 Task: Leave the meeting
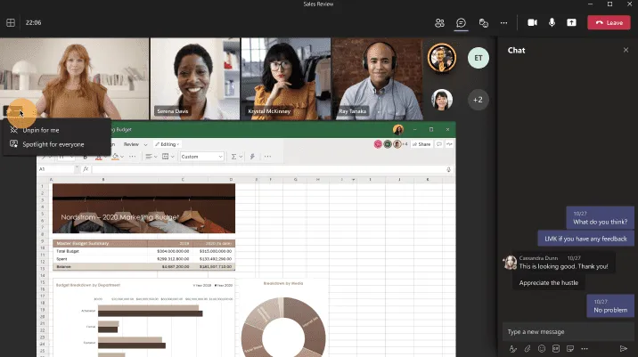(609, 22)
